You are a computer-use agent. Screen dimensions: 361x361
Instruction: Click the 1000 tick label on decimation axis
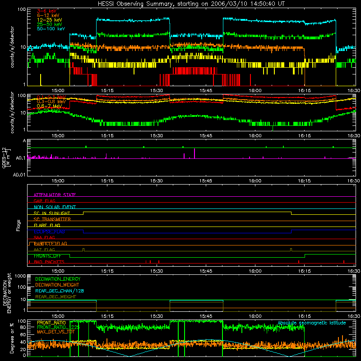20,276
